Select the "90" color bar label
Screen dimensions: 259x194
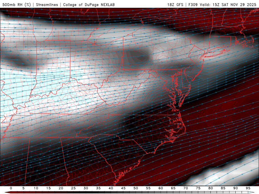tap(236, 188)
